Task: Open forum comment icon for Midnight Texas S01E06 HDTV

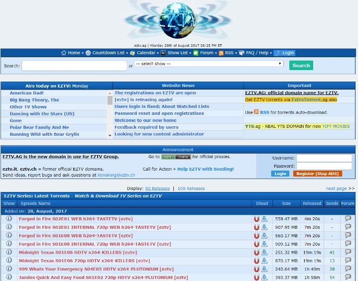Action: click(348, 252)
